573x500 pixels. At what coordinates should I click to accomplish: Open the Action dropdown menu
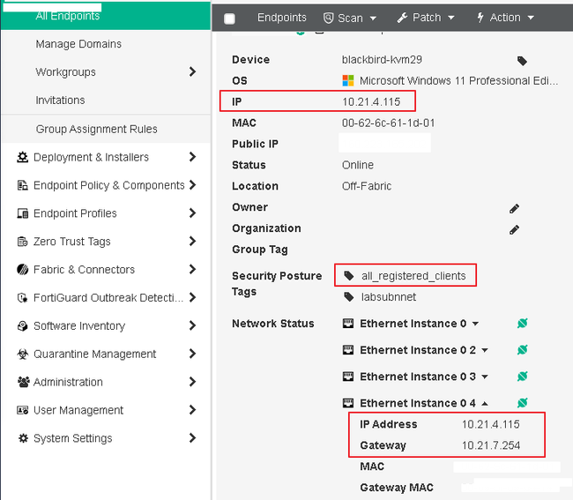[504, 18]
